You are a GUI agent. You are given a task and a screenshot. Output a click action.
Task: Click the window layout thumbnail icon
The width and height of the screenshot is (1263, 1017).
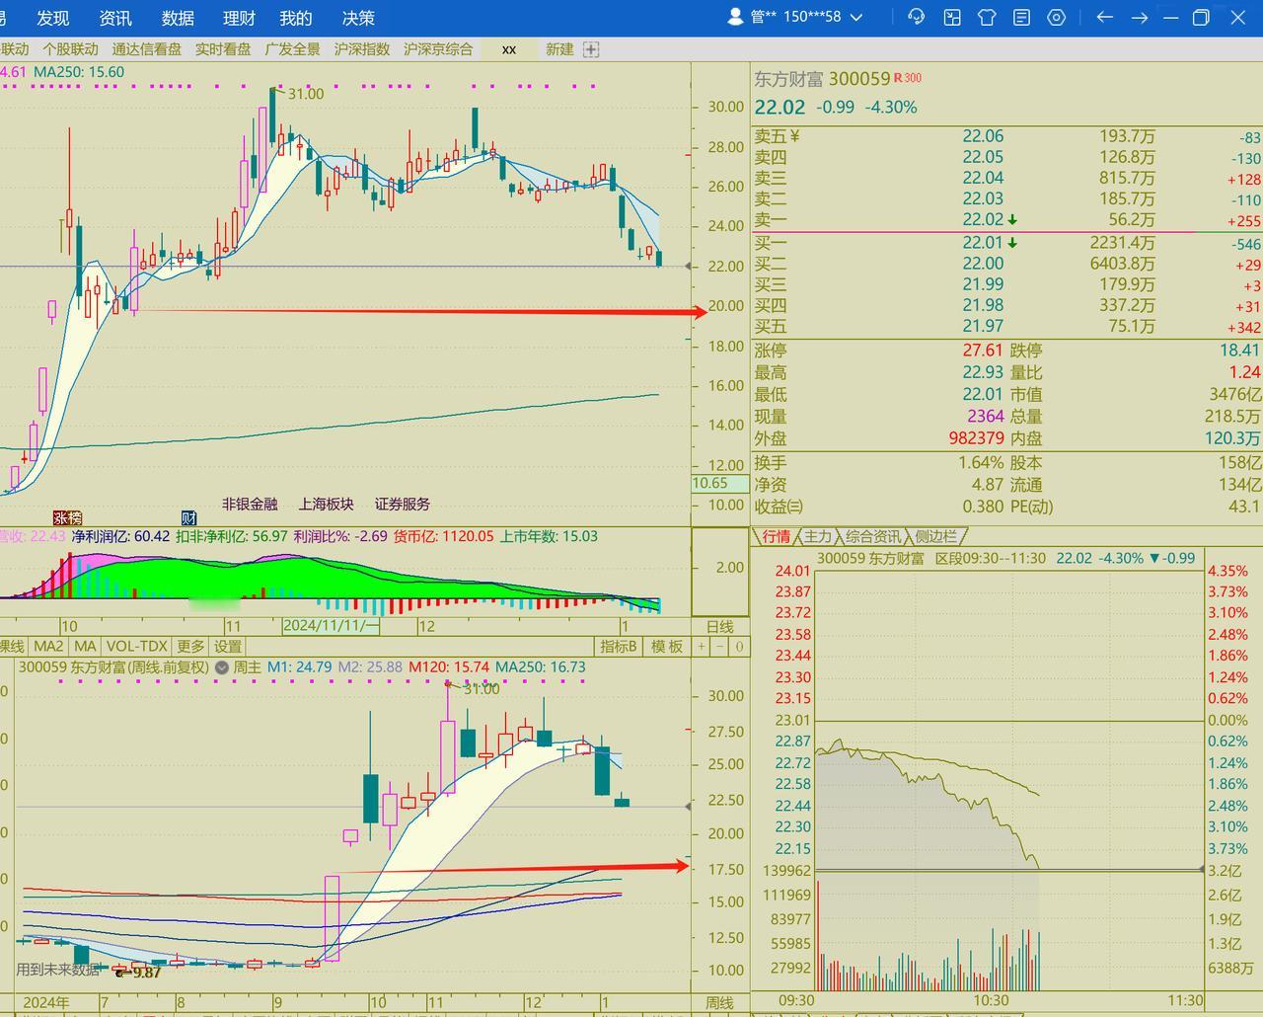point(952,17)
